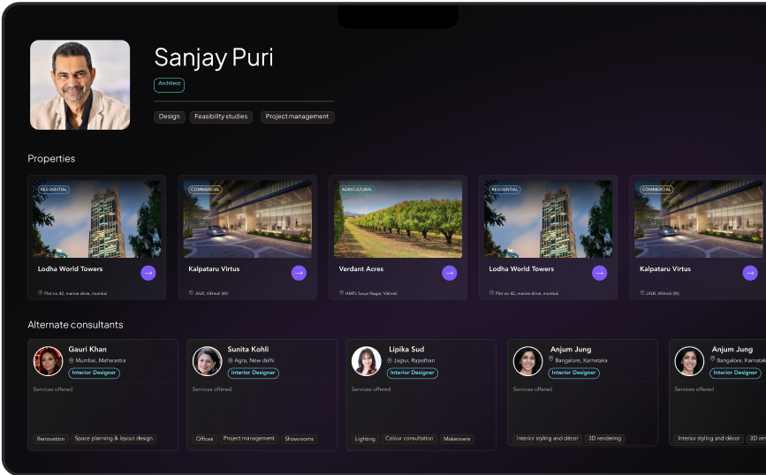Viewport: 766px width, 475px height.
Task: Click the arrow button on Verdant Acres card
Action: click(x=449, y=273)
